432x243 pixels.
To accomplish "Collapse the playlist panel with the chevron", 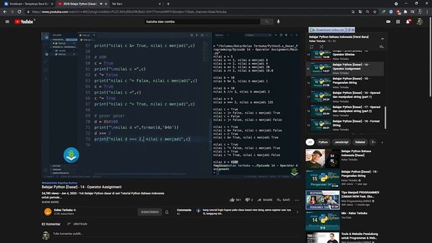I will click(382, 39).
